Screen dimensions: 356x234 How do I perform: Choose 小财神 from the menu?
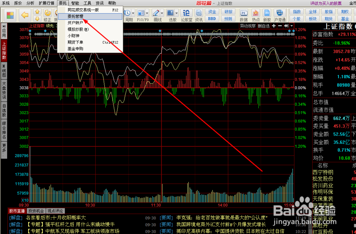coord(90,36)
